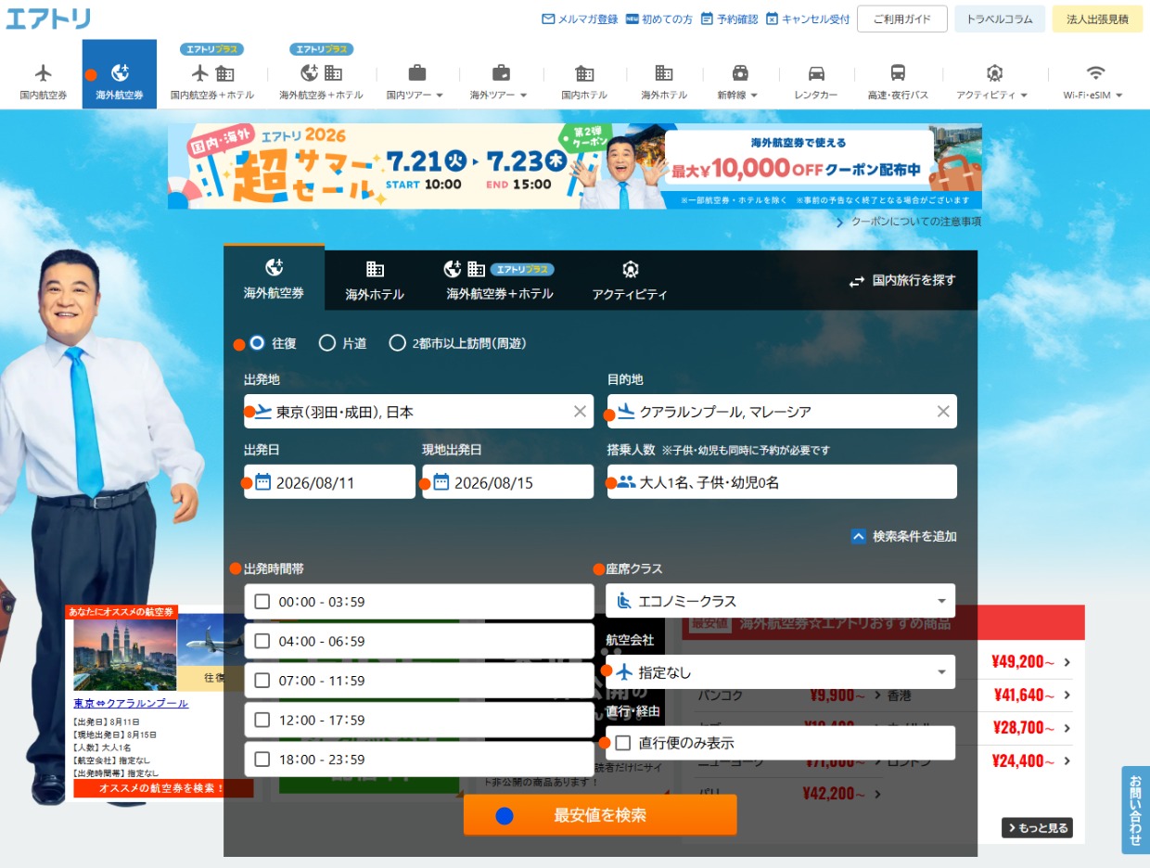
Task: Switch to the アクティビティ search tab
Action: (630, 279)
